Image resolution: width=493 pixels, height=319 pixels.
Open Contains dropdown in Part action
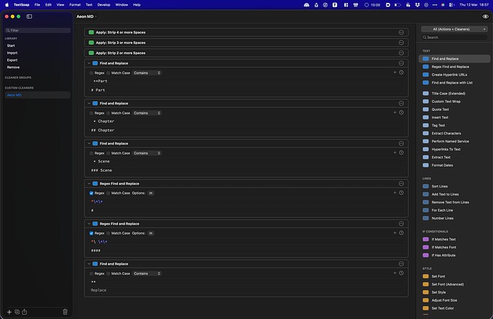[x=147, y=73]
